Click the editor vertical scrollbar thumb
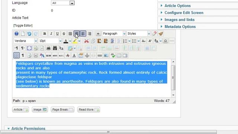 pos(173,78)
